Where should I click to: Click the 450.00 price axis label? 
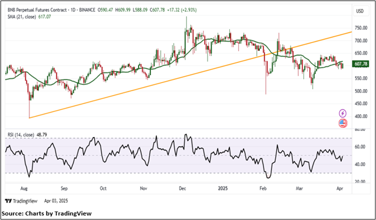(x=361, y=104)
